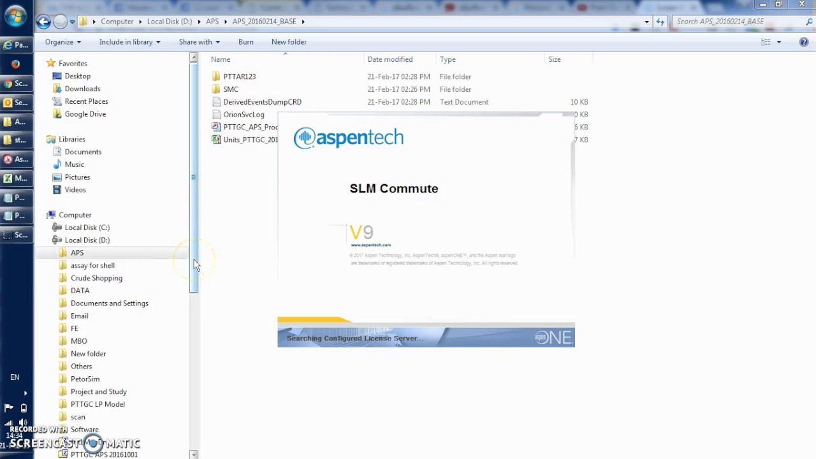Viewport: 816px width, 459px height.
Task: Open the Pictures library
Action: (x=77, y=177)
